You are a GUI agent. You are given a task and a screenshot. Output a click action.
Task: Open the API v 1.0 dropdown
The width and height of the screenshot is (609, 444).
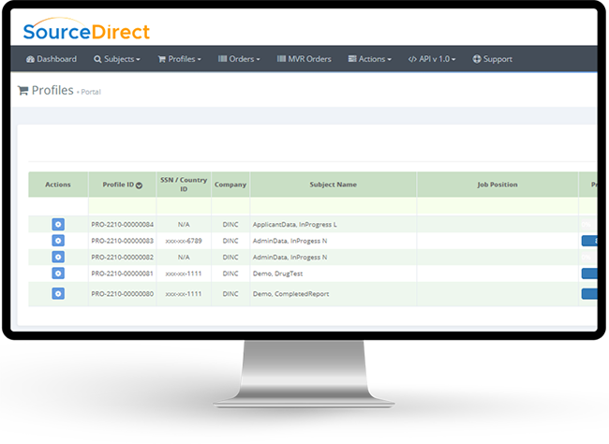(432, 59)
